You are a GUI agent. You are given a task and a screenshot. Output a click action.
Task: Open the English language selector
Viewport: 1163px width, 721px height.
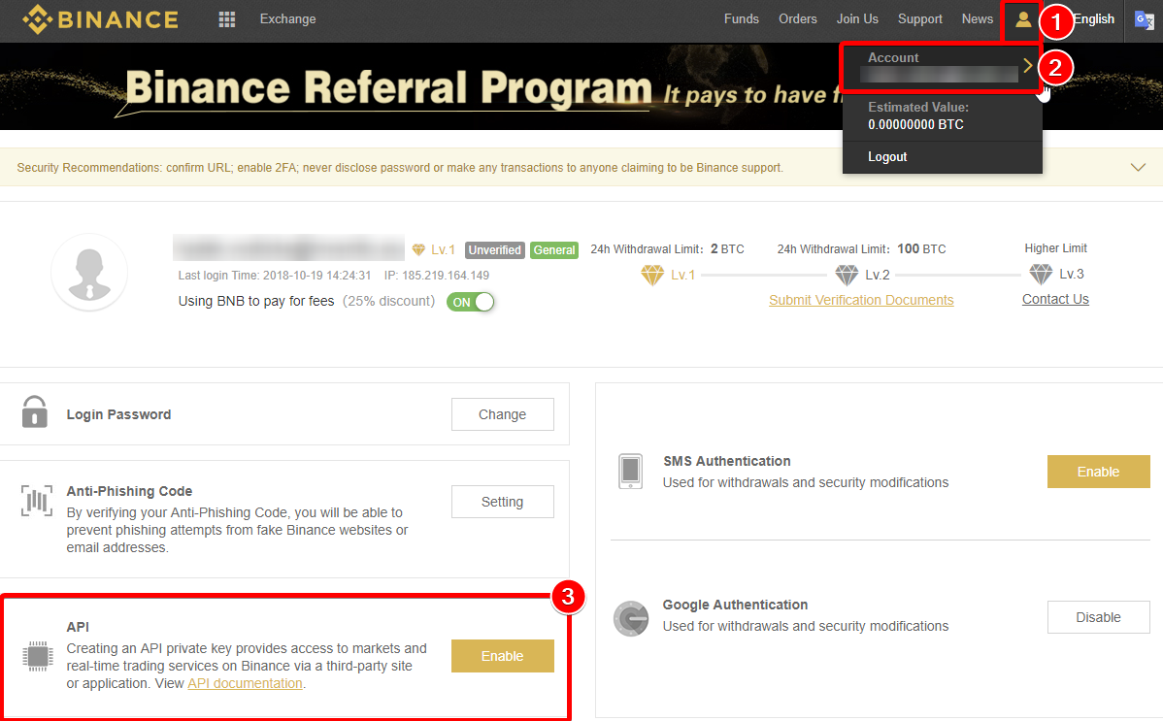(1094, 19)
